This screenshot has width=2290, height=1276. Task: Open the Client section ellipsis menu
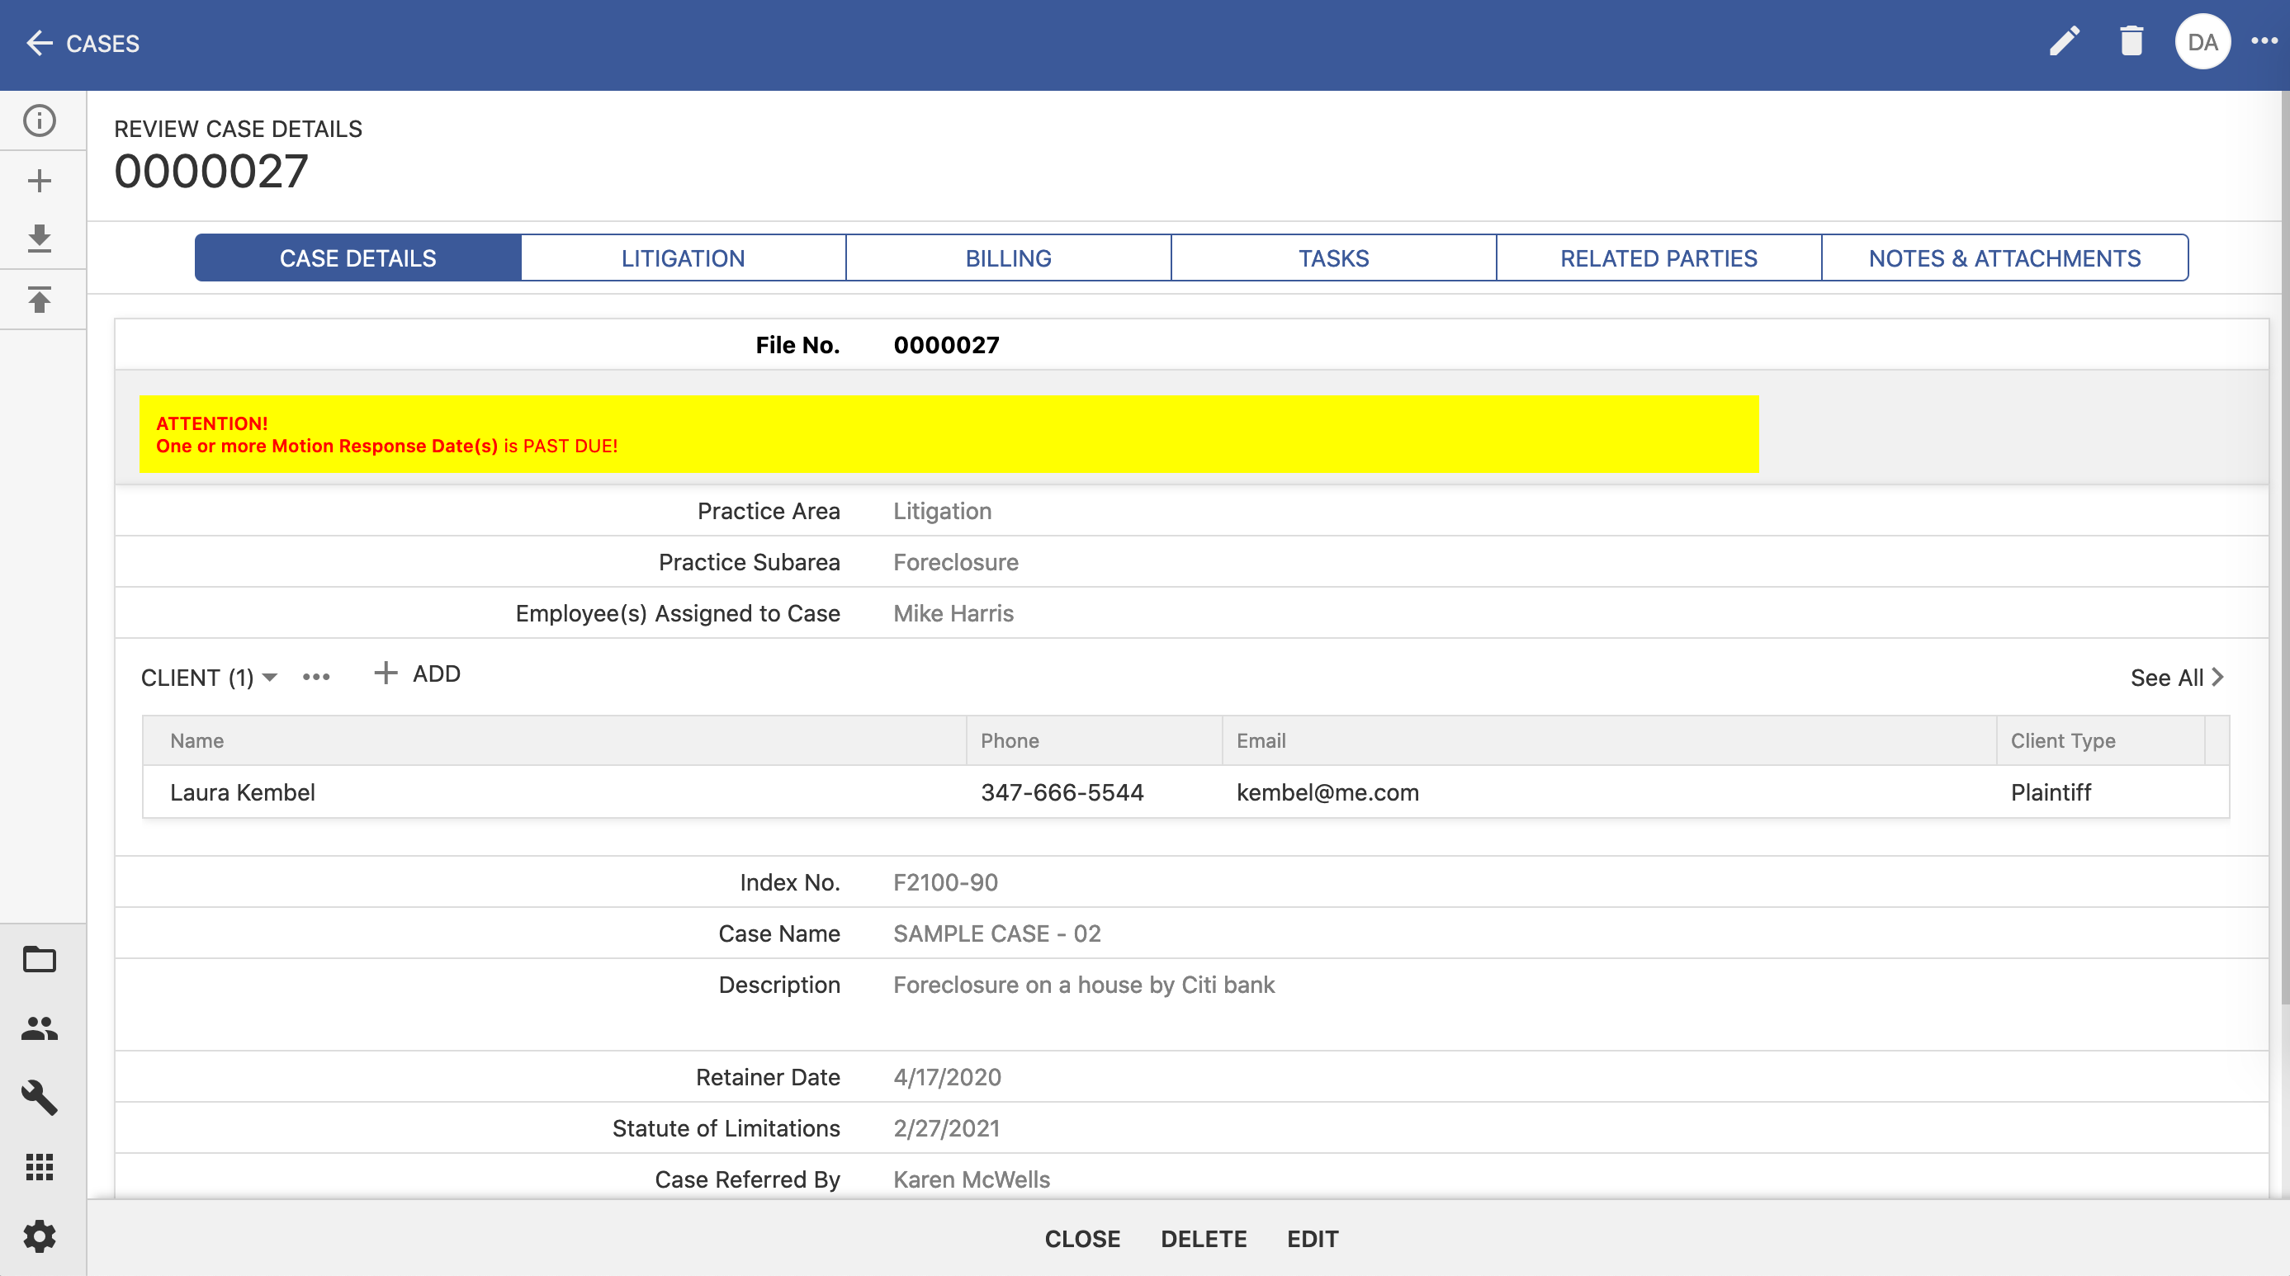(x=316, y=677)
